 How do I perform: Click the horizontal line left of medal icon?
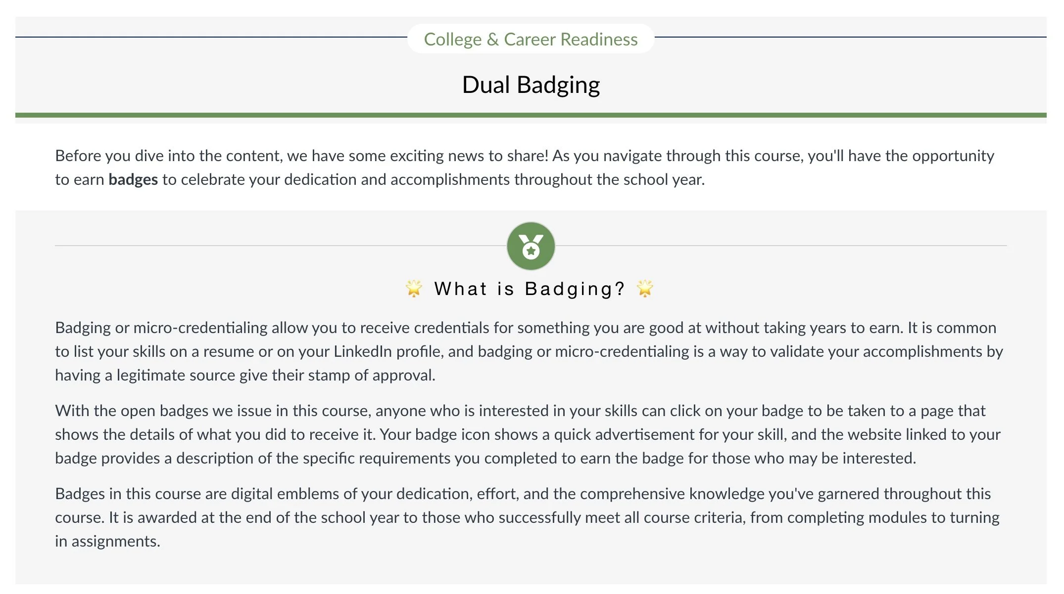pos(281,246)
